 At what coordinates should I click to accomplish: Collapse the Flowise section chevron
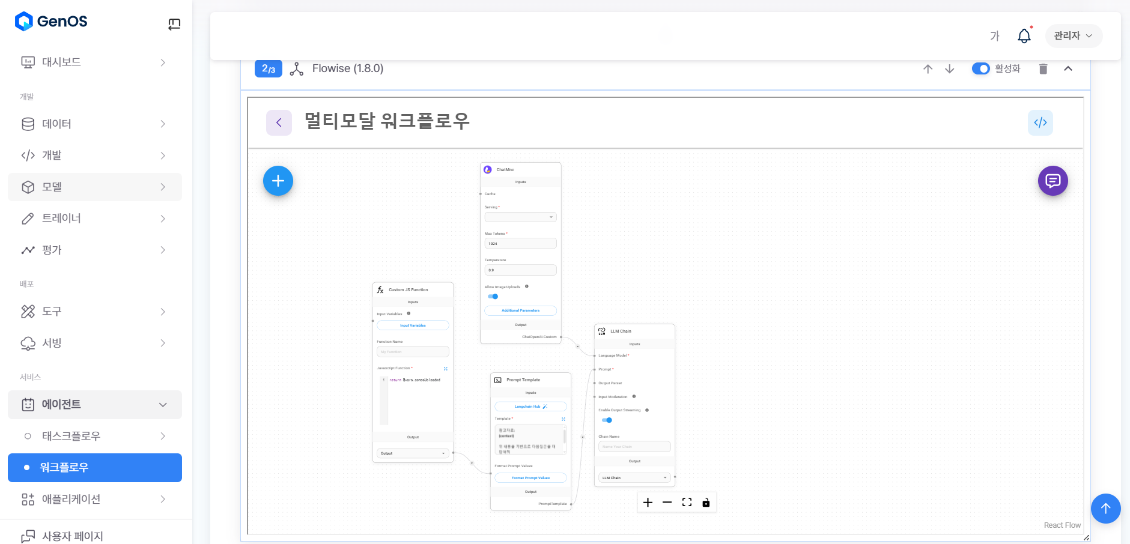1068,68
